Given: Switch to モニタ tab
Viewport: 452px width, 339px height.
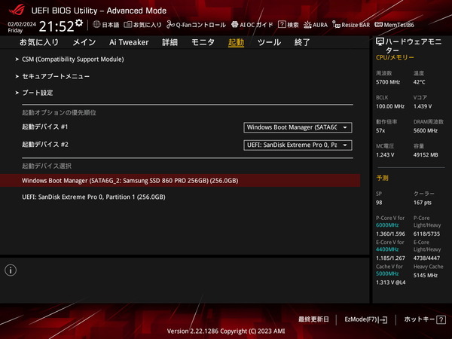Looking at the screenshot, I should click(203, 43).
